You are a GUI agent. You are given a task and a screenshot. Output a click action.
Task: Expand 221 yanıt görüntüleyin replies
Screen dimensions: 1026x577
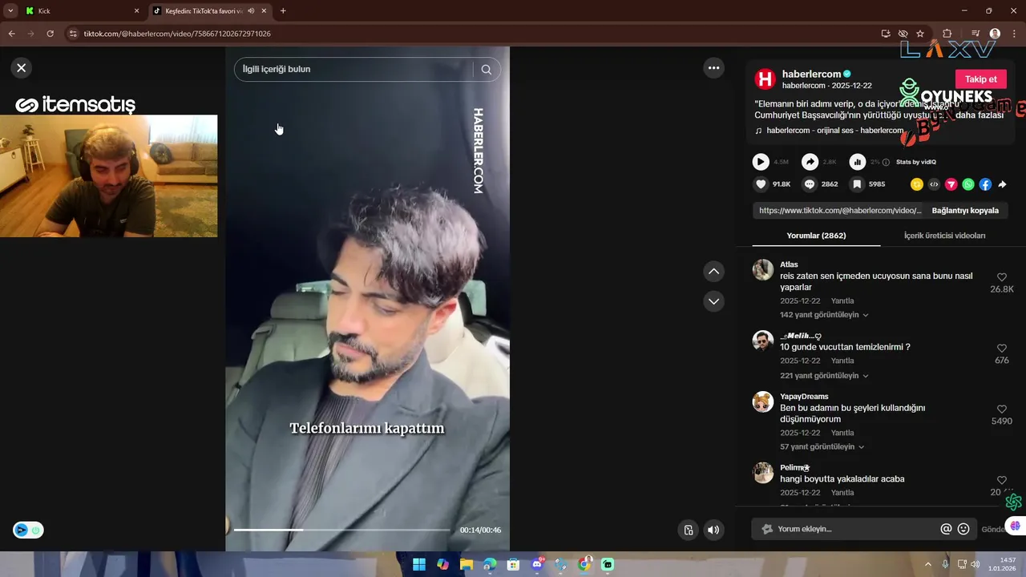[824, 376]
